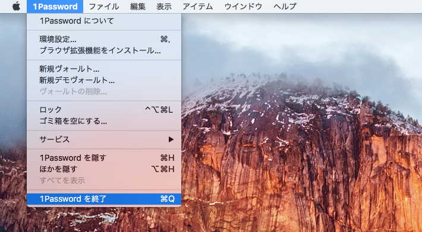This screenshot has width=422, height=232.
Task: Open the Apple menu icon
Action: 17,6
